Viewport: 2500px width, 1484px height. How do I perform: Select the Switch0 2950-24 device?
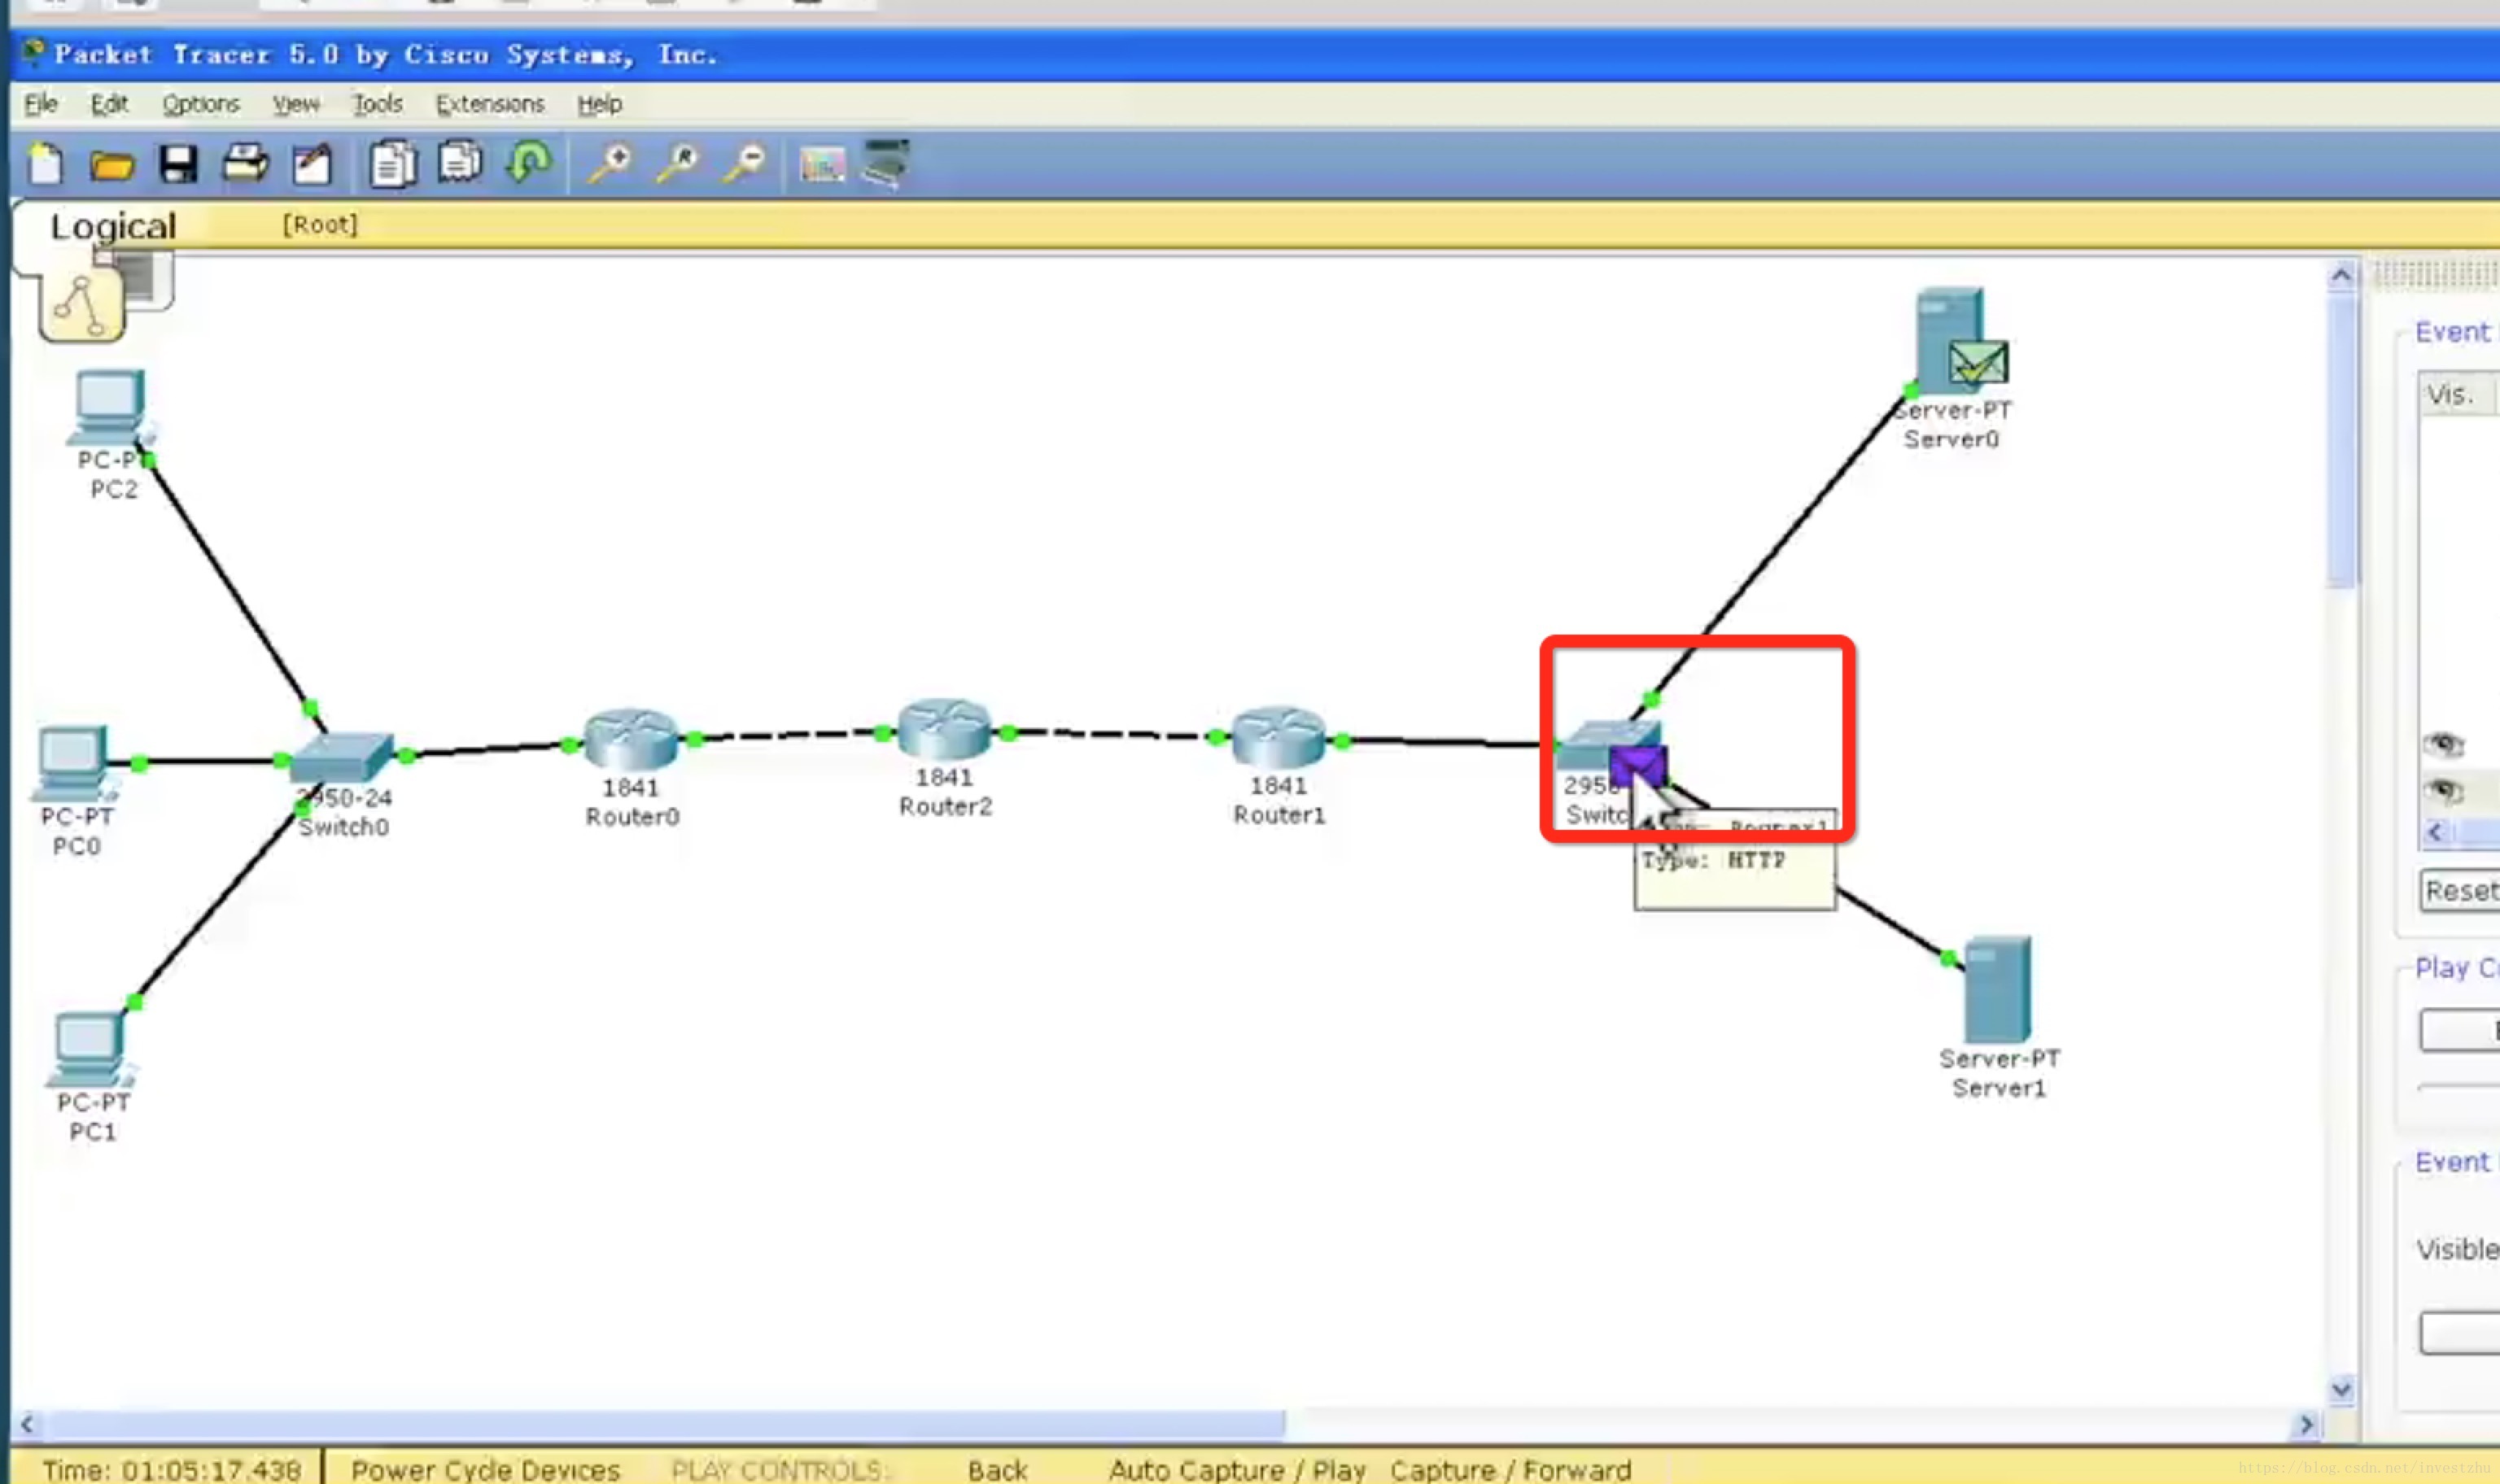(342, 758)
